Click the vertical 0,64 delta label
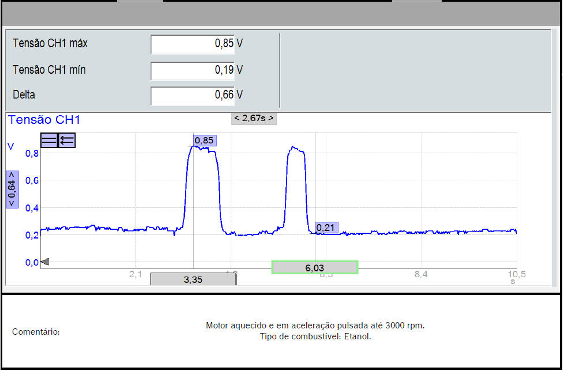The image size is (564, 371). (x=12, y=190)
